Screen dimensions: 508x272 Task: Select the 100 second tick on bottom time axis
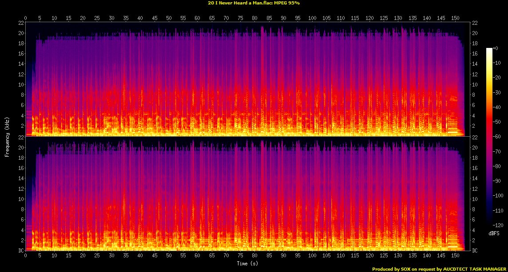point(312,256)
